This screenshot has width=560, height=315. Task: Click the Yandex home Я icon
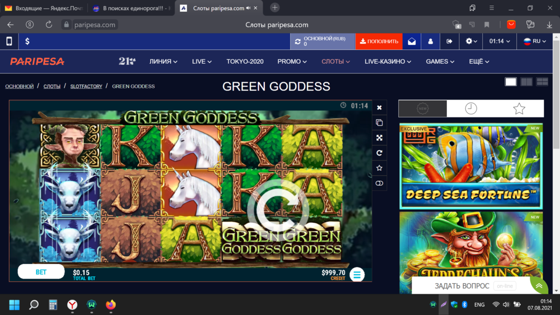pyautogui.click(x=30, y=25)
